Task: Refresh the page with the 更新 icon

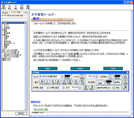Action: point(22,7)
